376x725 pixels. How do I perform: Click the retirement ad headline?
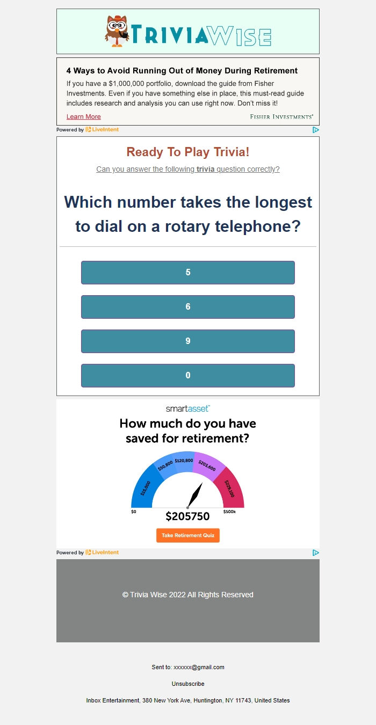pos(182,71)
